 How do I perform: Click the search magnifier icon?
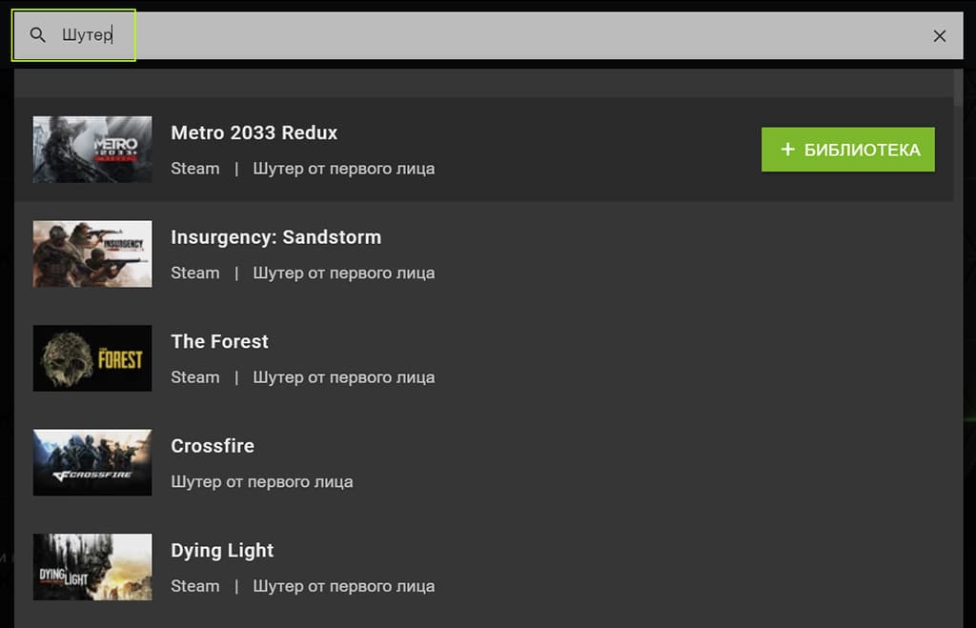pyautogui.click(x=37, y=35)
